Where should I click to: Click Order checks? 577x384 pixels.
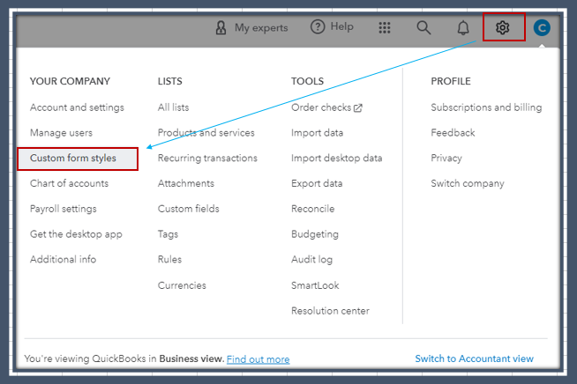point(321,107)
